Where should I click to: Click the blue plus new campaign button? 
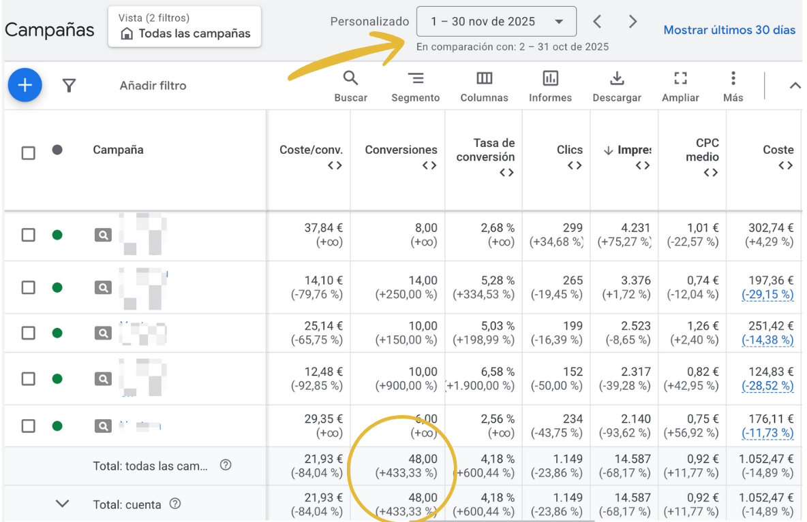tap(25, 85)
